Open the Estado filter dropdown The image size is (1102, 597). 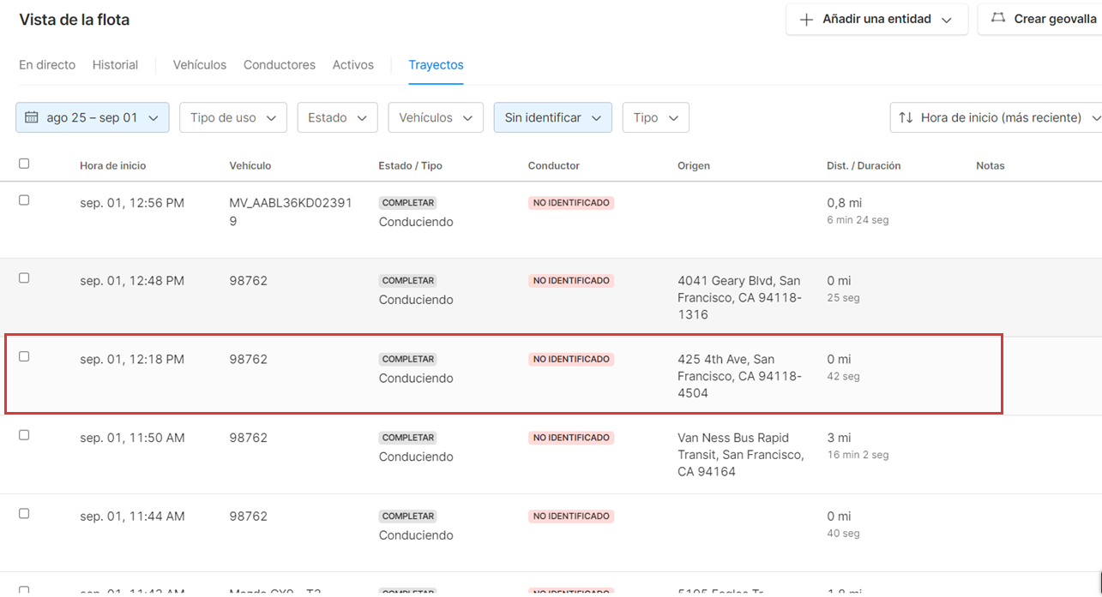pos(338,118)
